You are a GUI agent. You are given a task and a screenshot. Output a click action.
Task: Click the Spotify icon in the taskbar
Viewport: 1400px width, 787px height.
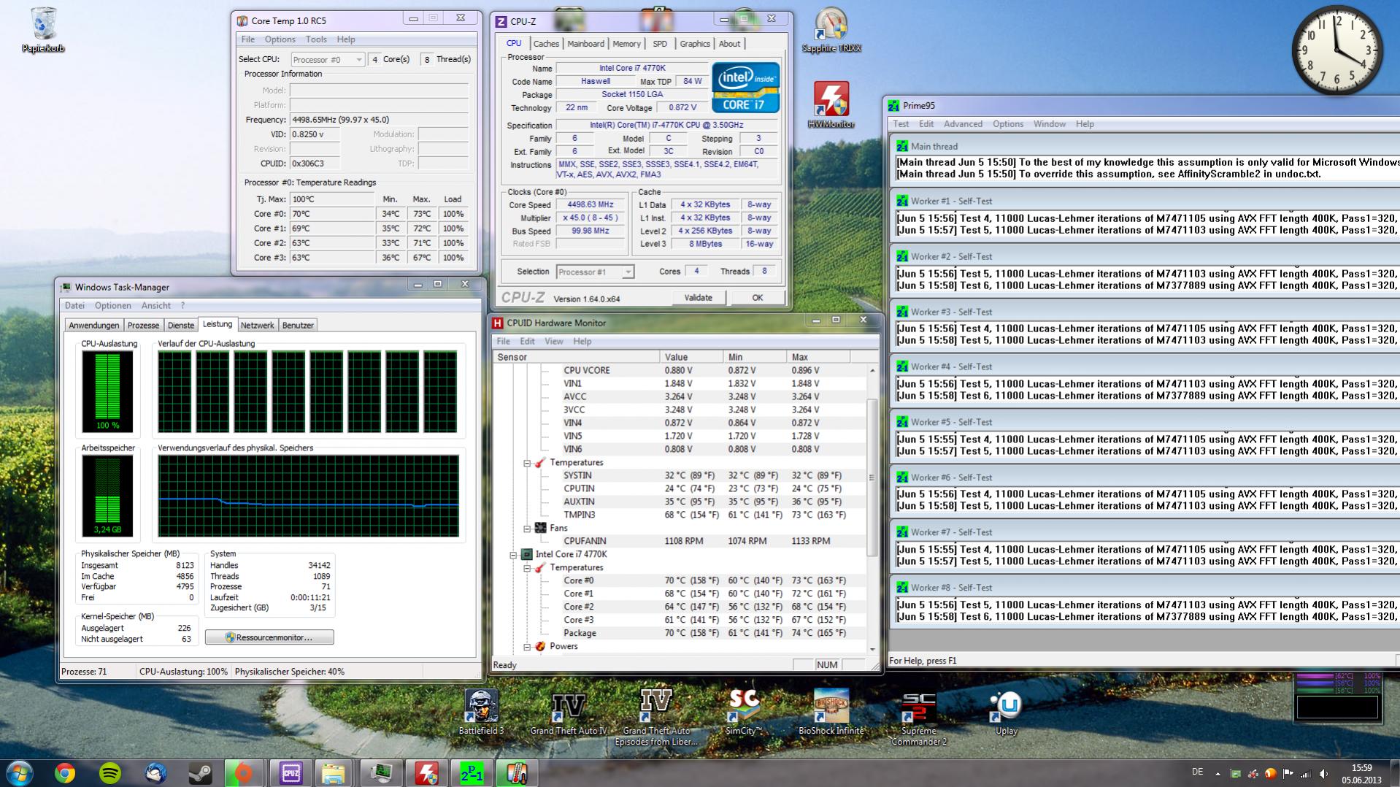110,772
